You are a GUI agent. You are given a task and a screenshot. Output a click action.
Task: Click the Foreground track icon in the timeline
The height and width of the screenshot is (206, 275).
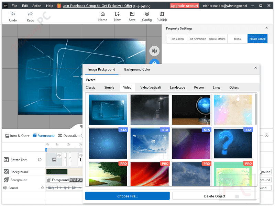click(x=6, y=180)
